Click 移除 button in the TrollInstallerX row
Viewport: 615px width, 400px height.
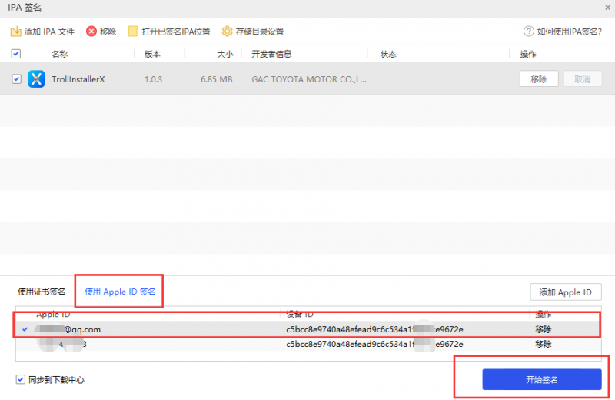coord(539,79)
